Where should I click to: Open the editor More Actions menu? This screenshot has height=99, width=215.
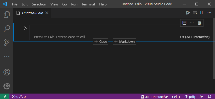(209, 13)
